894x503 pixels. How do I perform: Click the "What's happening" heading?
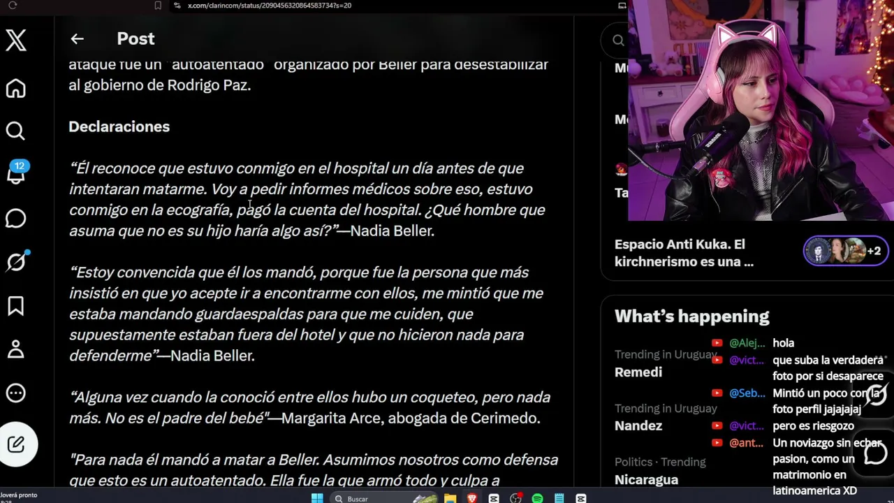(691, 316)
